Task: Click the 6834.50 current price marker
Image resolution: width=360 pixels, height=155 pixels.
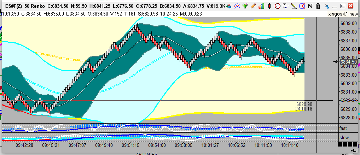Action: [346, 62]
